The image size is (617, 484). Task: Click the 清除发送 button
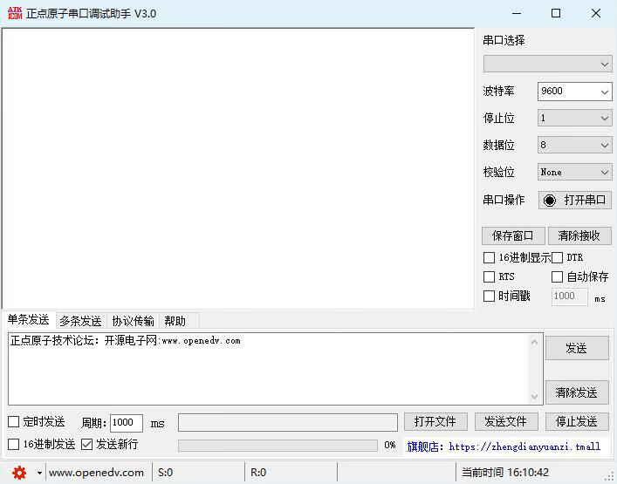[577, 392]
